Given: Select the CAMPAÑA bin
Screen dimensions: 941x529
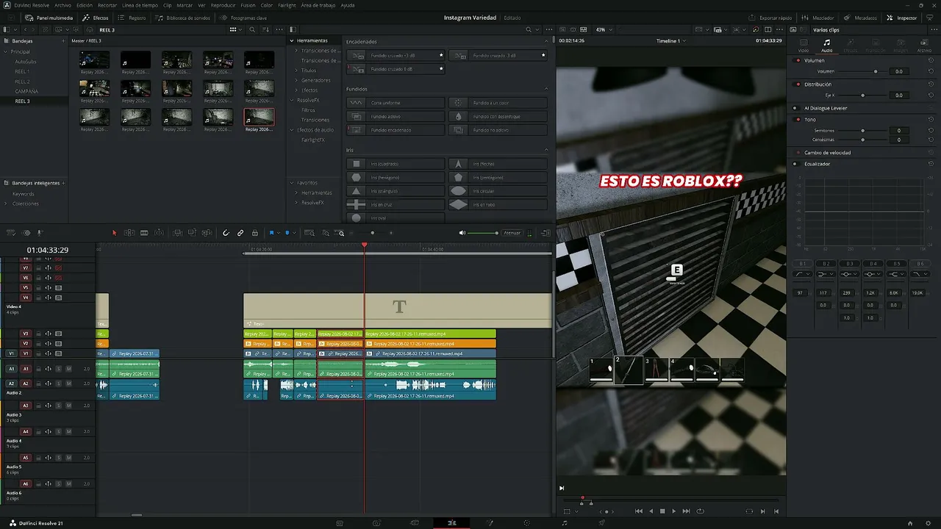Looking at the screenshot, I should click(26, 91).
